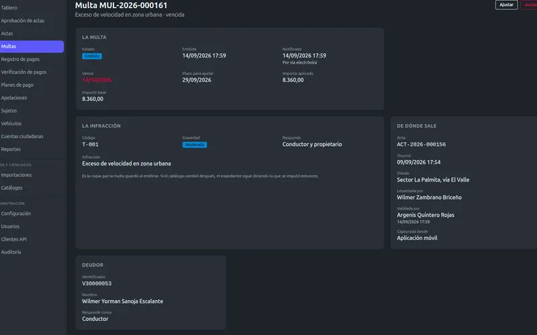Viewport: 537px width, 335px height.
Task: Open the Usuarios page
Action: pos(10,226)
